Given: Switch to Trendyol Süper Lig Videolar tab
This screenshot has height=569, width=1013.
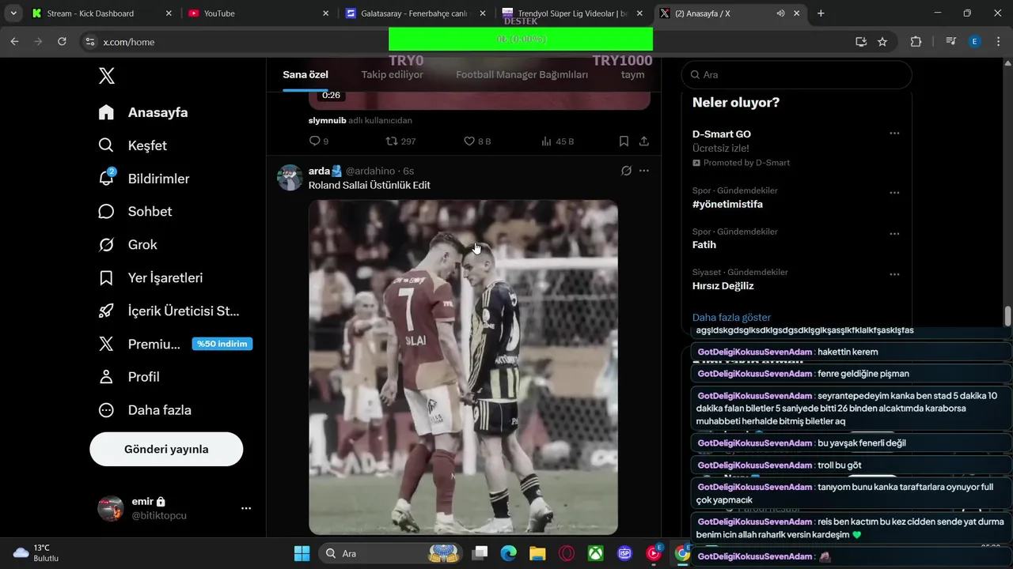Looking at the screenshot, I should click(572, 13).
